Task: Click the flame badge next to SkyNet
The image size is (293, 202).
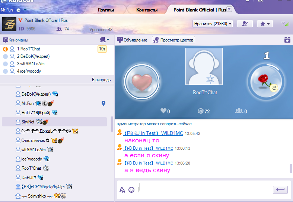Action: click(45, 122)
